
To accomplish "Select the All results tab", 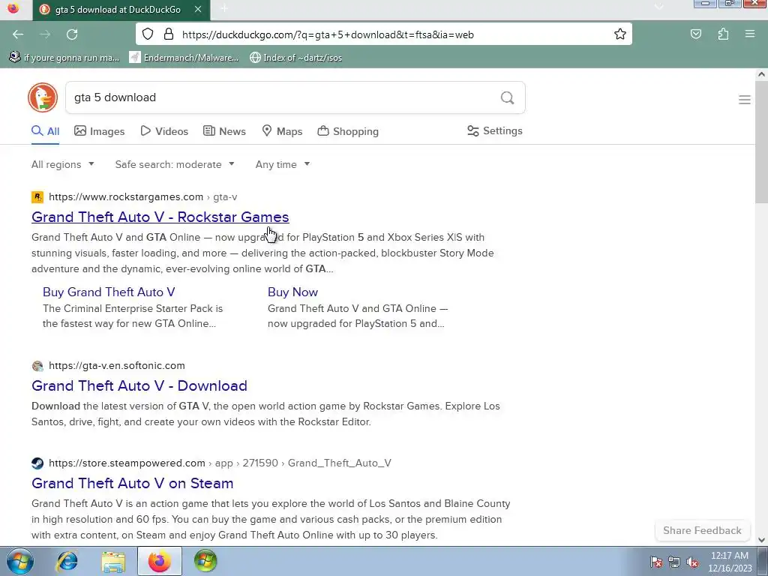I will tap(46, 131).
